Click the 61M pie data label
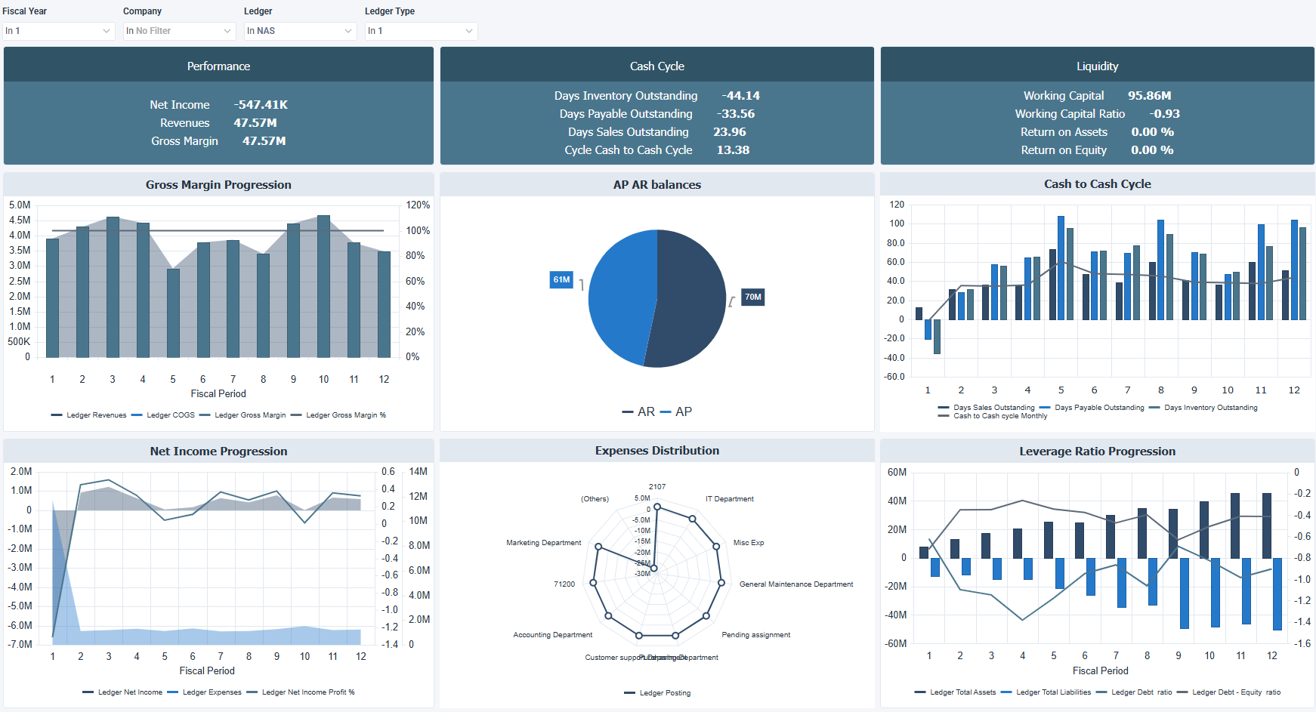Image resolution: width=1316 pixels, height=712 pixels. tap(561, 279)
